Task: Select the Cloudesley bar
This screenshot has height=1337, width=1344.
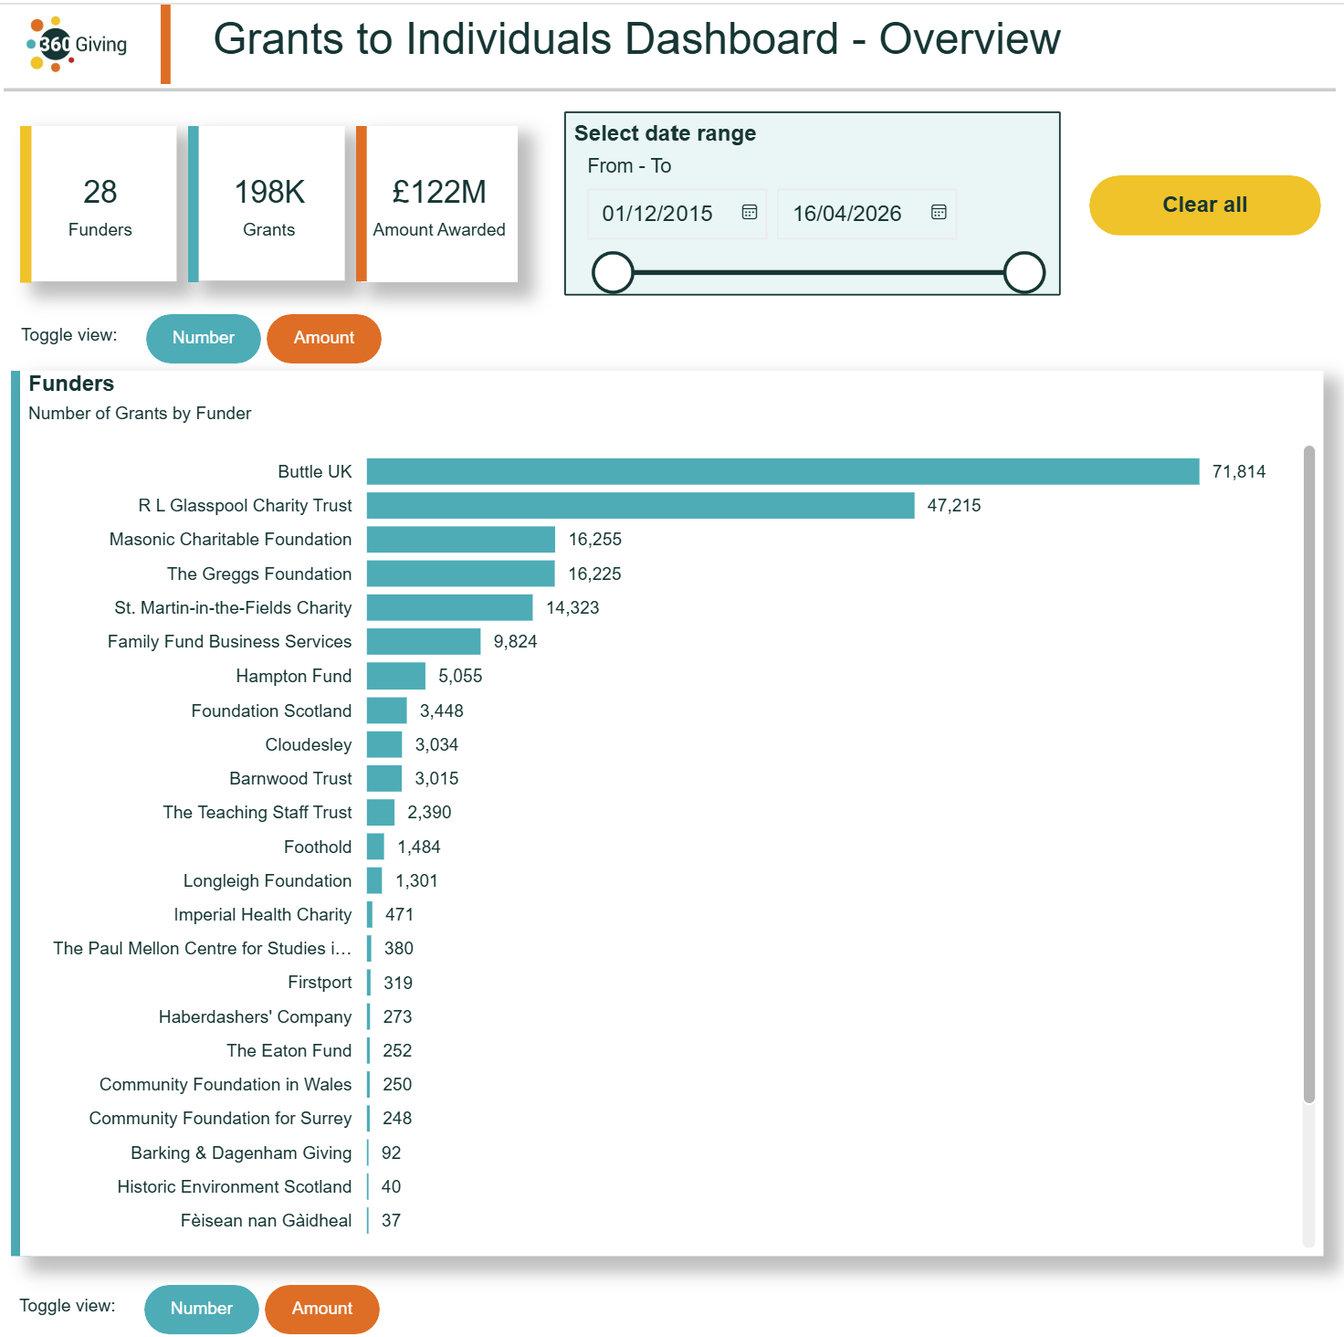Action: pyautogui.click(x=384, y=744)
